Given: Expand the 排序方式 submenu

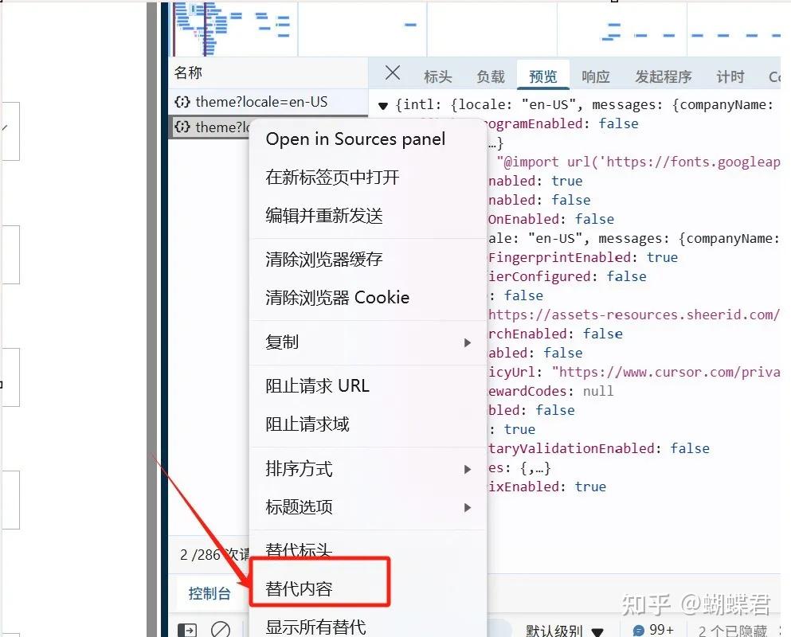Looking at the screenshot, I should [468, 469].
